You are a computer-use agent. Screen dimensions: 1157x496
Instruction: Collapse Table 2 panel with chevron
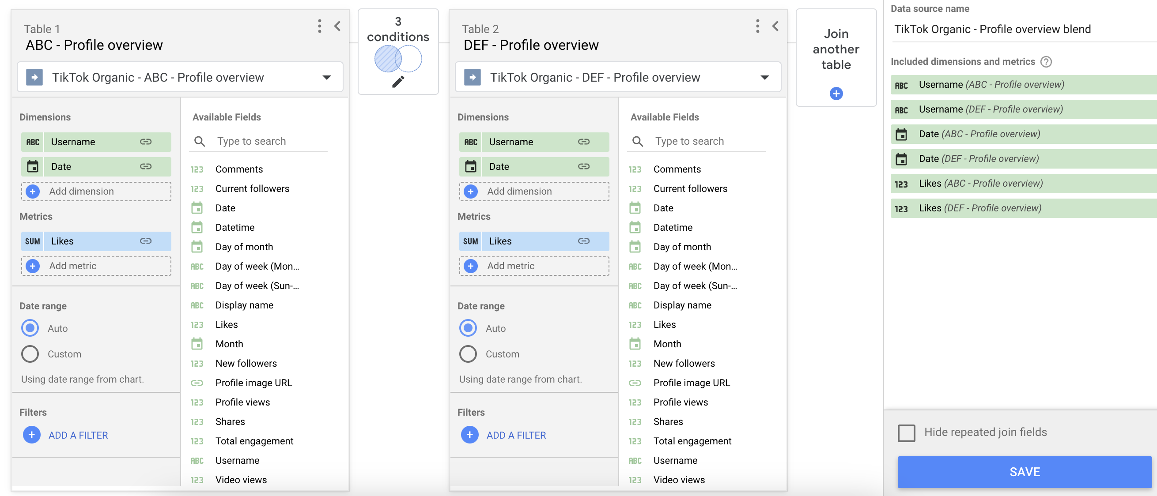(775, 26)
